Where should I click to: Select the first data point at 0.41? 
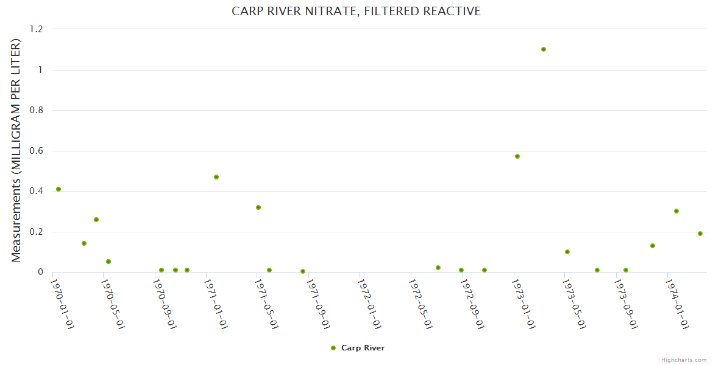point(59,189)
